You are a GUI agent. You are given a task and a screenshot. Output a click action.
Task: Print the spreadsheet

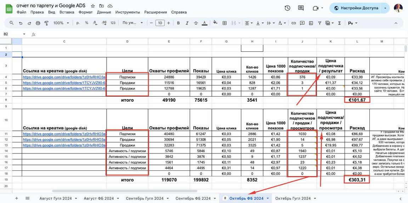pos(38,23)
